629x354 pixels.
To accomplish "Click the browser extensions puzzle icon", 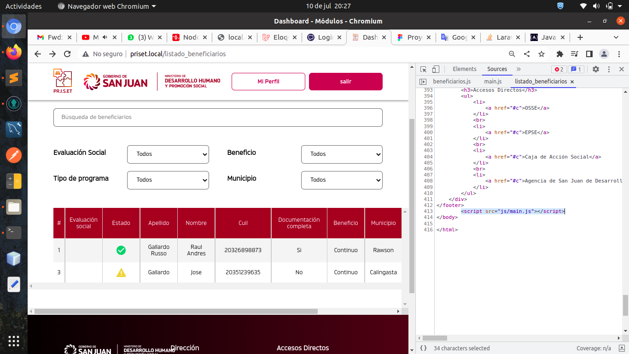I will [x=560, y=54].
